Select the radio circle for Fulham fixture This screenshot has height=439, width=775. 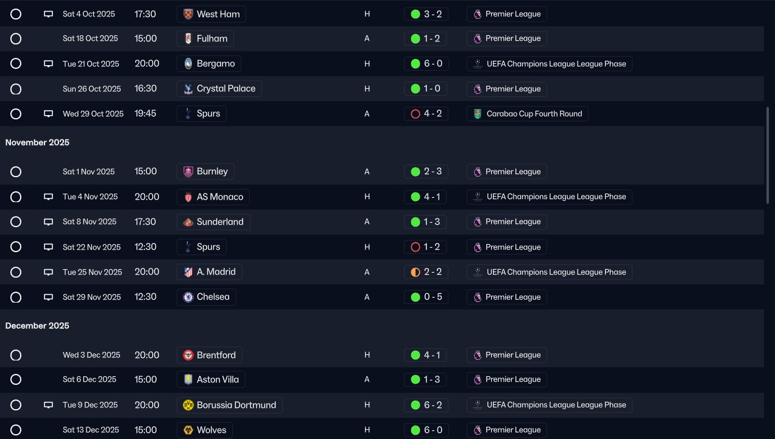[16, 39]
